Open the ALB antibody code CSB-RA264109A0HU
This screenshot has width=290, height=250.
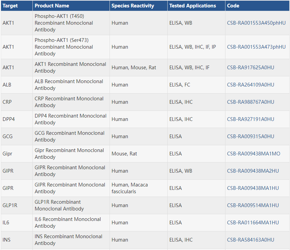250,85
